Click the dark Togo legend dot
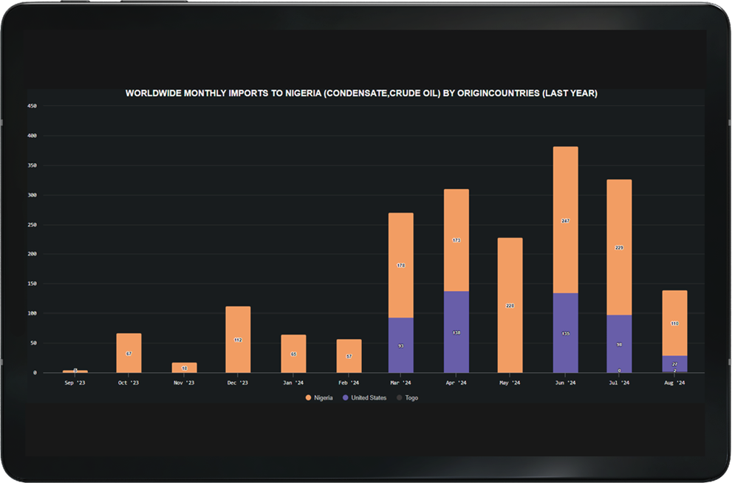This screenshot has height=483, width=732. pyautogui.click(x=398, y=397)
